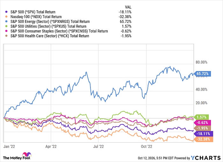Click The Motley Fool jester hat logo
The height and width of the screenshot is (162, 223).
pyautogui.click(x=27, y=154)
